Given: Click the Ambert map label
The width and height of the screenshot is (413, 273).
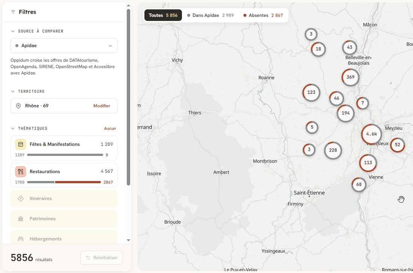Looking at the screenshot, I should (221, 172).
